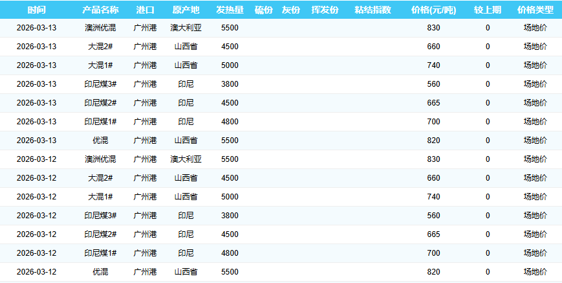Select the 港口 column header
This screenshot has width=562, height=283.
(145, 10)
